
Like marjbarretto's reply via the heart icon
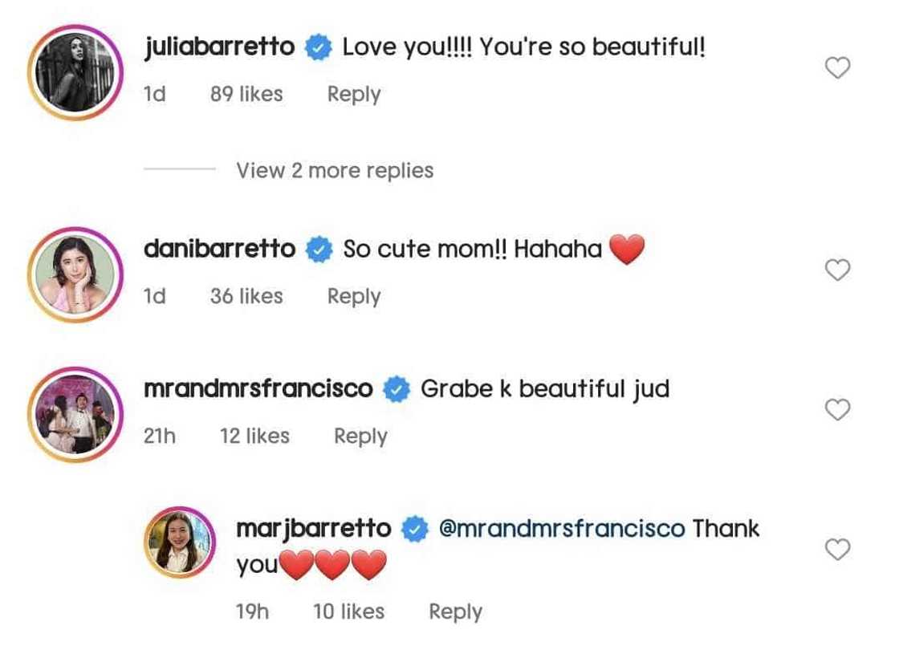pyautogui.click(x=838, y=549)
